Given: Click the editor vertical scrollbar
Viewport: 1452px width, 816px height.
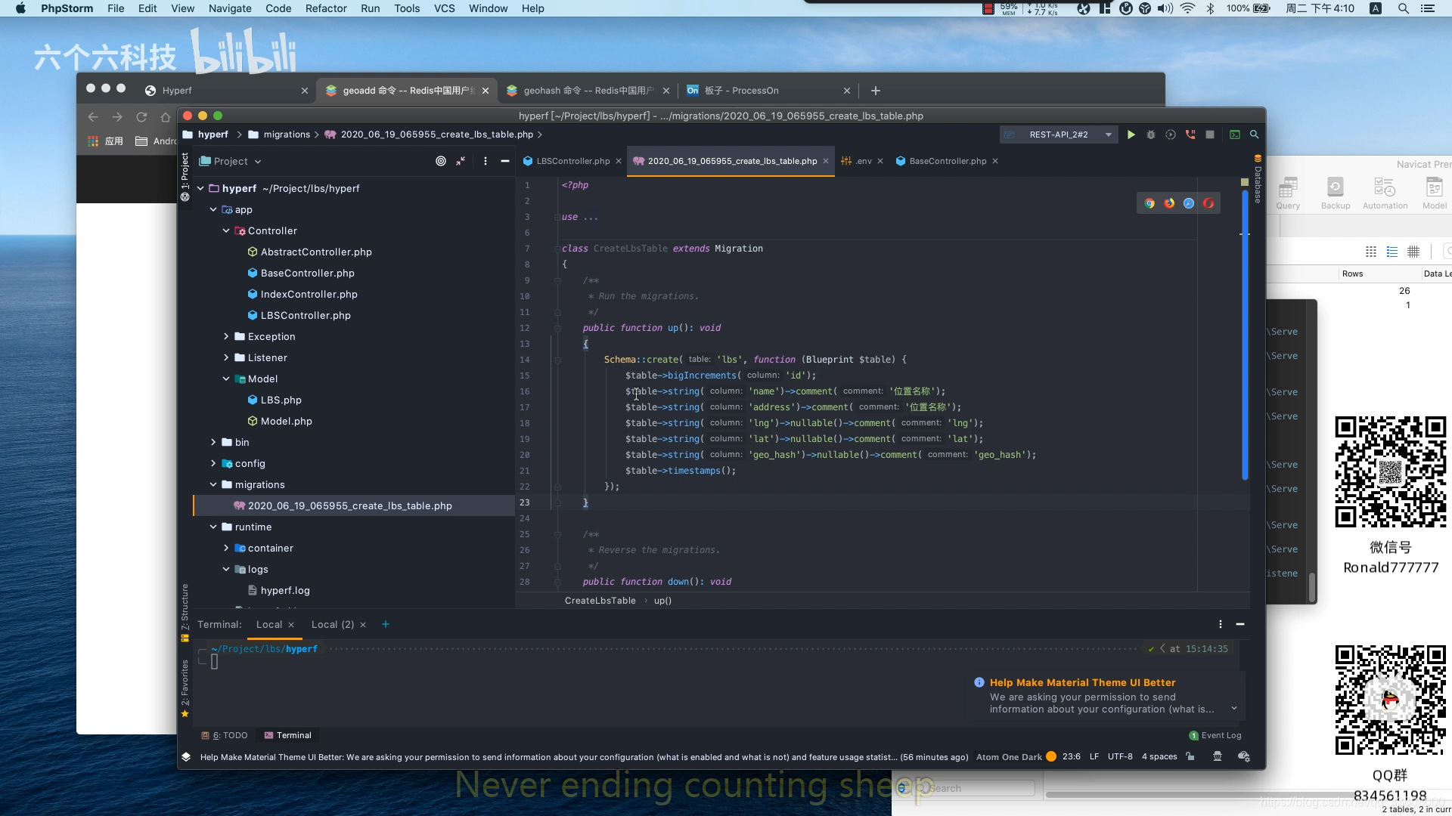Looking at the screenshot, I should [1244, 336].
